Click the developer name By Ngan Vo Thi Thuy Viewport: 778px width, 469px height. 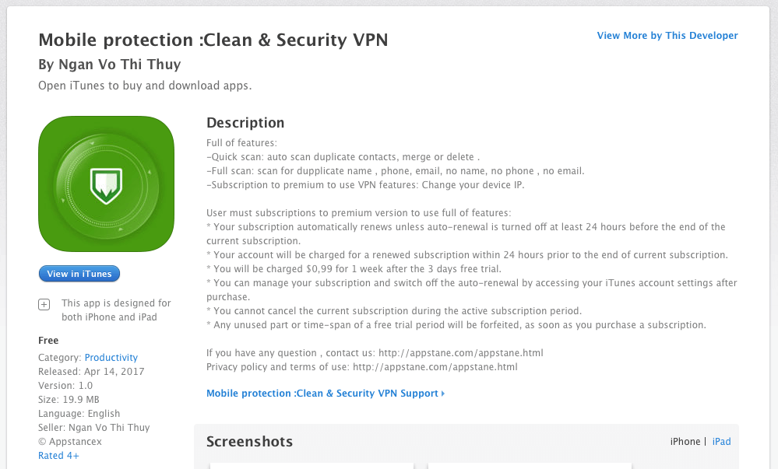(110, 65)
